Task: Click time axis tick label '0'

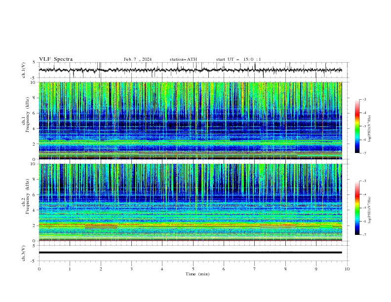Action: (39, 269)
